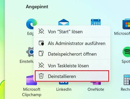Click the folder icon beside Dateispeicherort öffnen
The width and height of the screenshot is (130, 99).
[41, 53]
